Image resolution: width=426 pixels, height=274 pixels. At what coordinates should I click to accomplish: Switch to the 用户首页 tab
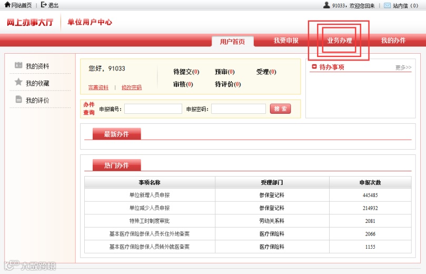click(233, 41)
